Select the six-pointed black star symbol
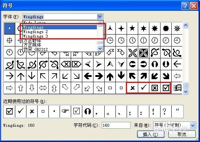 [x=144, y=28]
